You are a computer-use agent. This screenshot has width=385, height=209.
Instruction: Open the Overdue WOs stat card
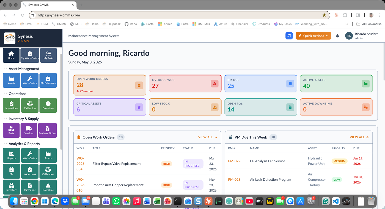[x=185, y=83]
